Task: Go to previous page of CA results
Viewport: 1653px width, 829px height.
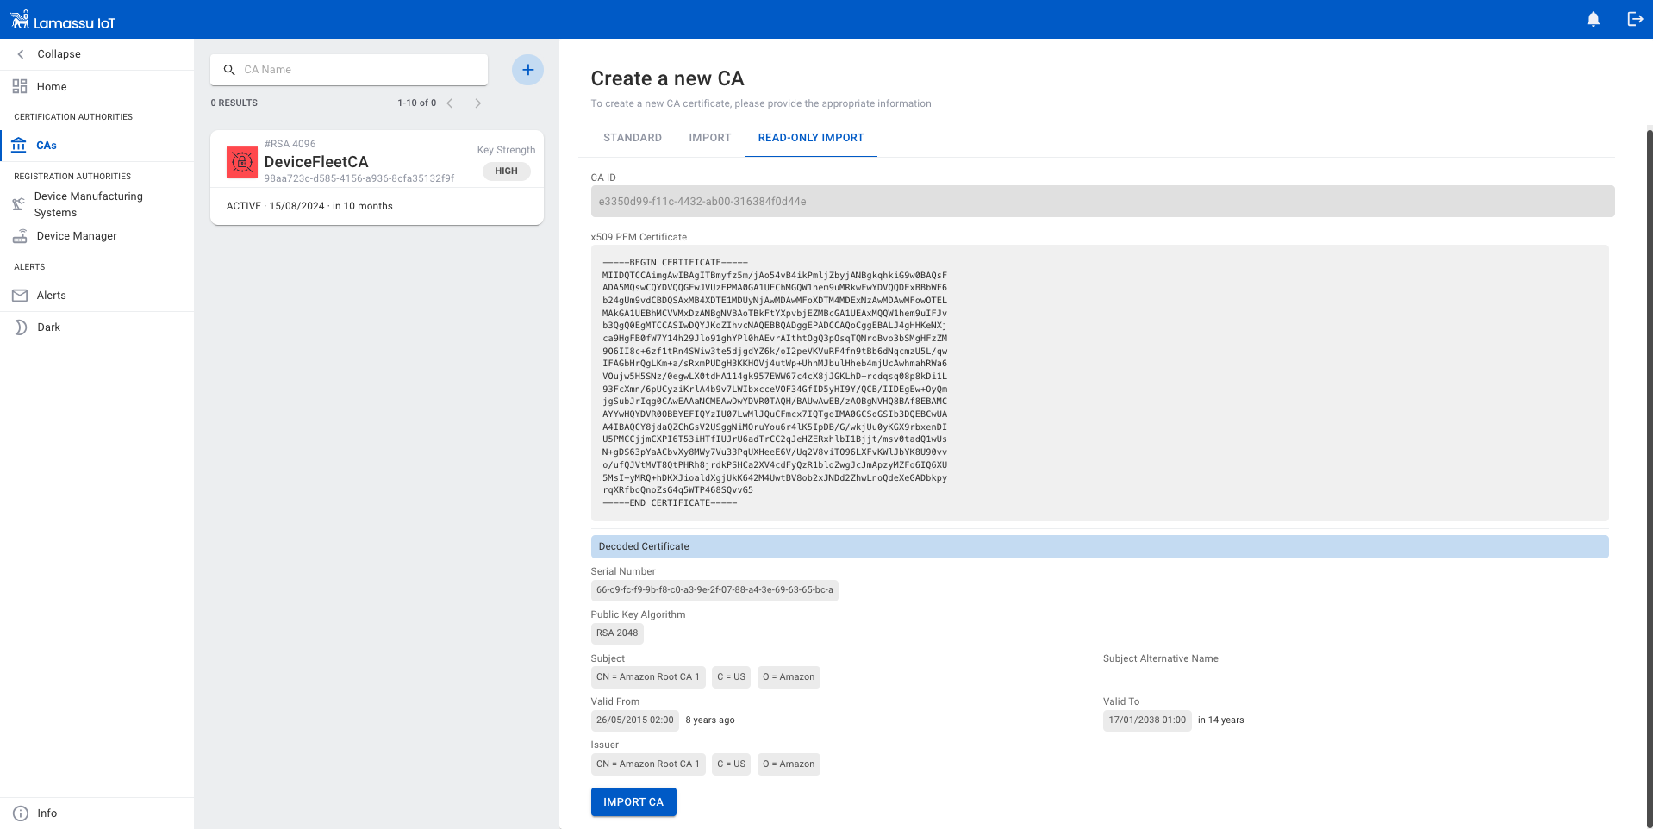Action: (x=449, y=103)
